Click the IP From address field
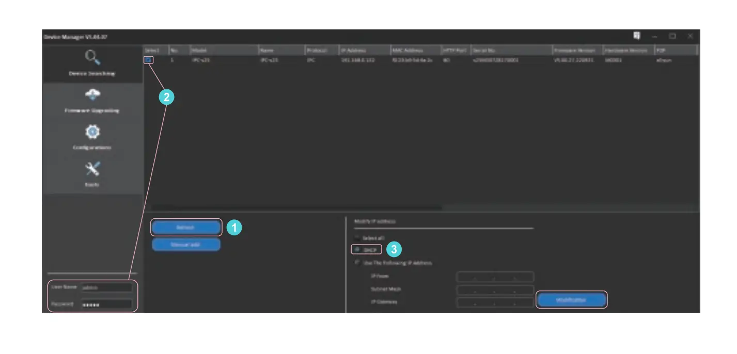Viewport: 737px width, 354px height. pyautogui.click(x=494, y=276)
